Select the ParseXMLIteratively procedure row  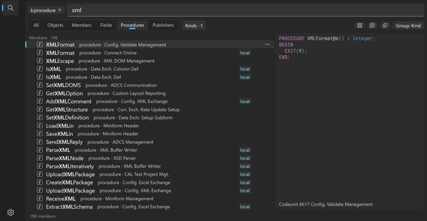pos(150,166)
